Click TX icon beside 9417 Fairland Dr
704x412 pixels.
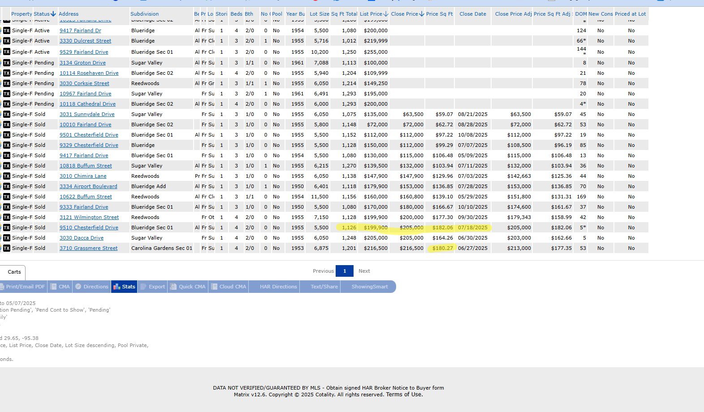pyautogui.click(x=7, y=30)
